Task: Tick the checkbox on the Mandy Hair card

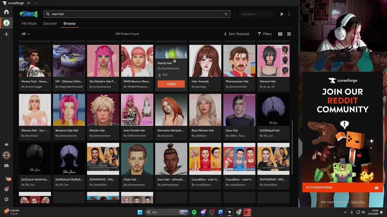Action: pyautogui.click(x=160, y=49)
